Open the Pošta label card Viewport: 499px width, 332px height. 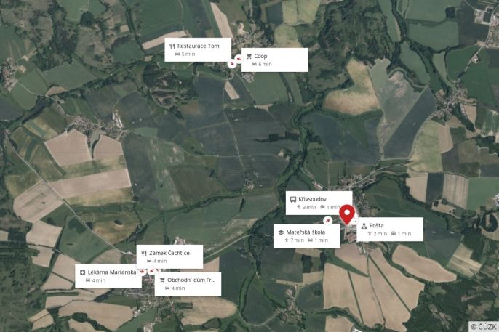(x=390, y=230)
